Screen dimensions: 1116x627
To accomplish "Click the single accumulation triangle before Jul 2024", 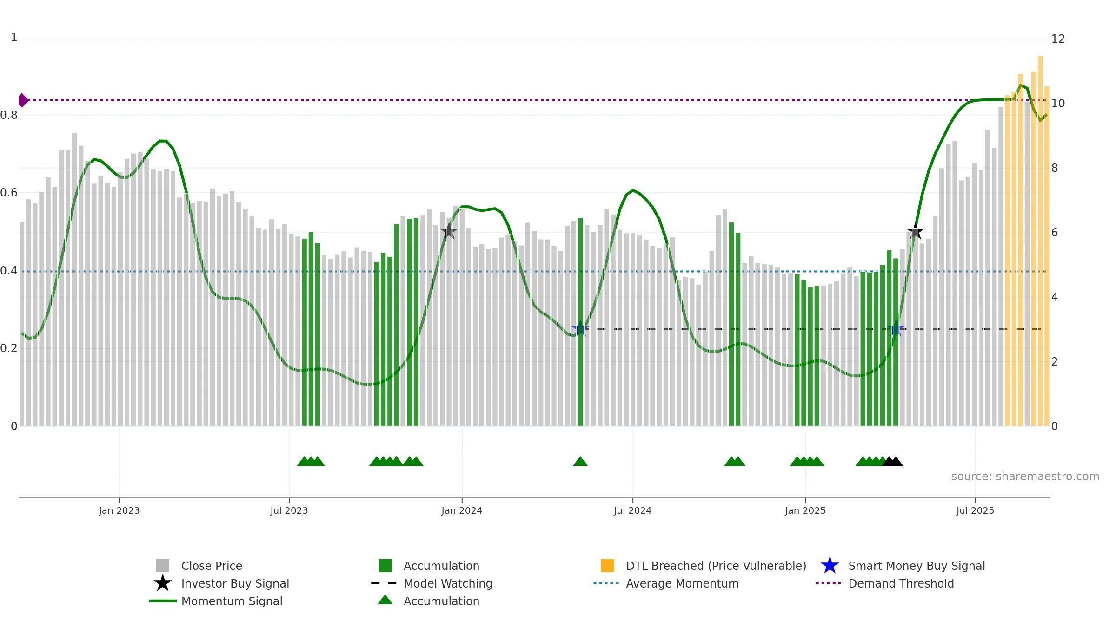I will coord(580,461).
